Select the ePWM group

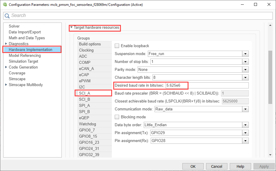point(85,81)
